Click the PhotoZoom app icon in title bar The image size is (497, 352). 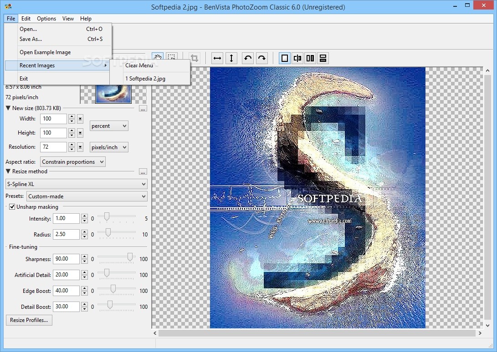(x=8, y=6)
